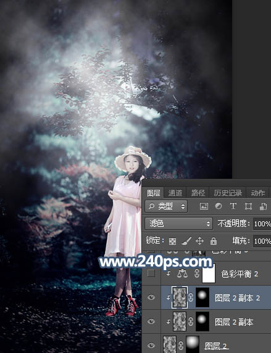
Task: Toggle the mask link icon on 图层 2 副本 2
Action: click(x=191, y=297)
